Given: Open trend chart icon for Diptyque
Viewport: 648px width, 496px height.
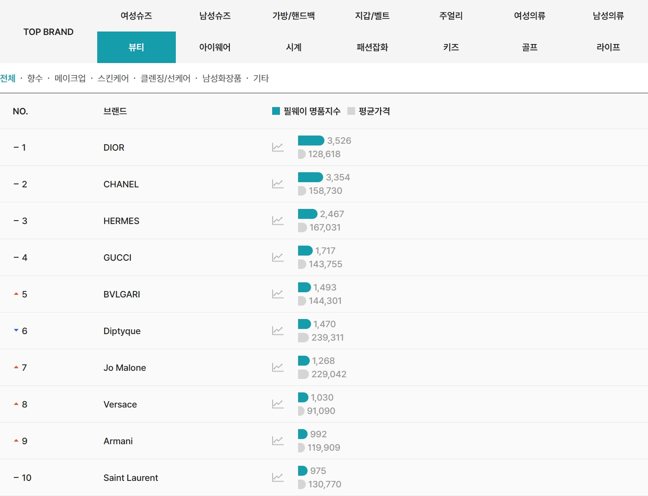Looking at the screenshot, I should click(x=278, y=331).
